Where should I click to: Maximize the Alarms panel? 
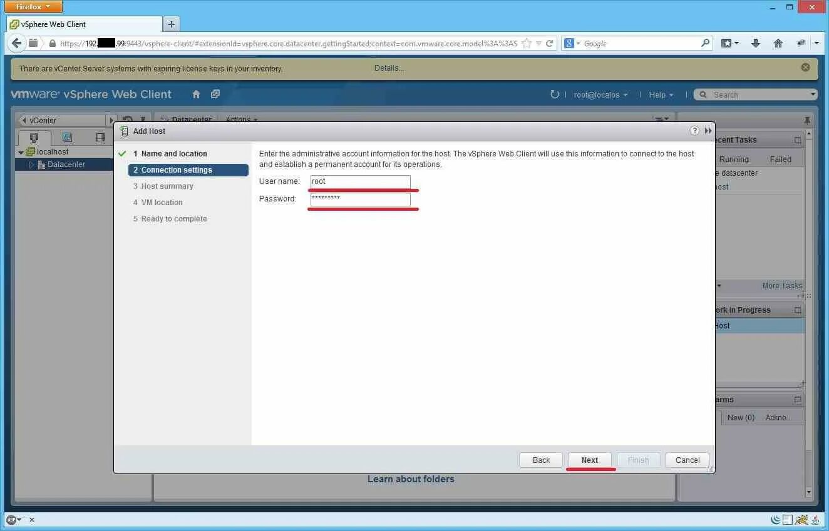click(798, 400)
